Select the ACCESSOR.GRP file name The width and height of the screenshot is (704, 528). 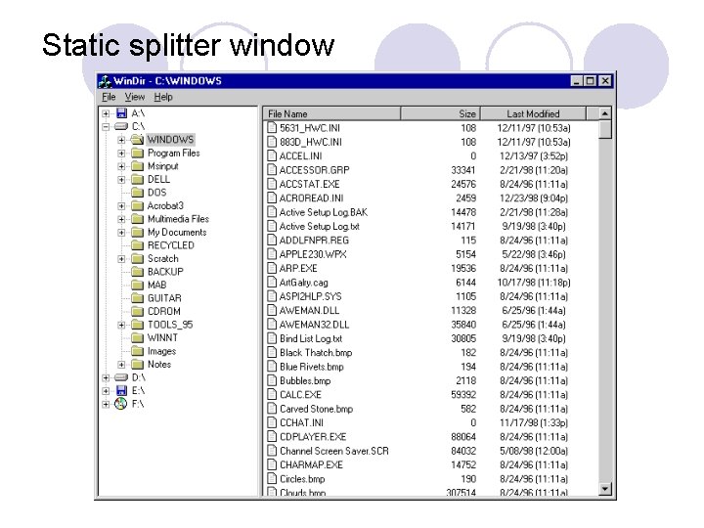(x=314, y=170)
